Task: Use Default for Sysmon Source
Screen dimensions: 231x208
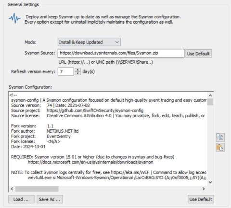Action: (198, 54)
